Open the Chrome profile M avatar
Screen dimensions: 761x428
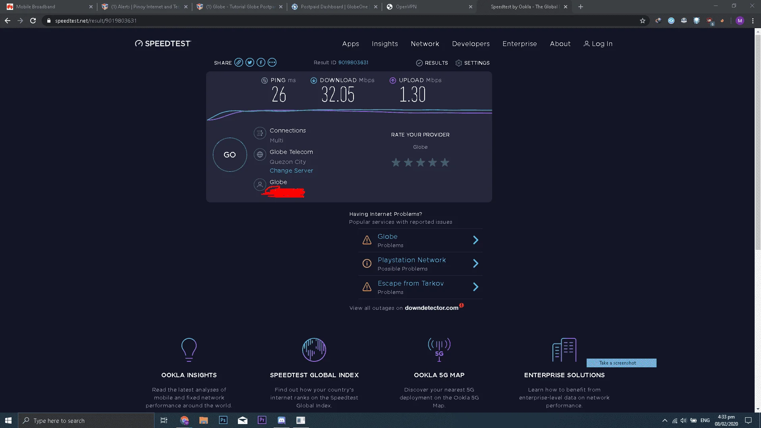(740, 21)
